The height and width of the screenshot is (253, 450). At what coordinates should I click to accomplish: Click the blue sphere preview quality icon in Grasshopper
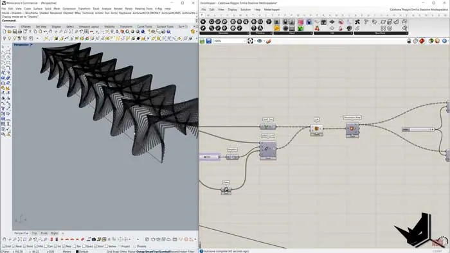pos(444,41)
